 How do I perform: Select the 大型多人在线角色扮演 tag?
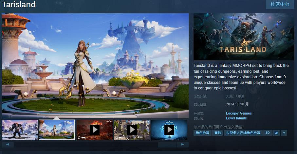click(x=243, y=133)
